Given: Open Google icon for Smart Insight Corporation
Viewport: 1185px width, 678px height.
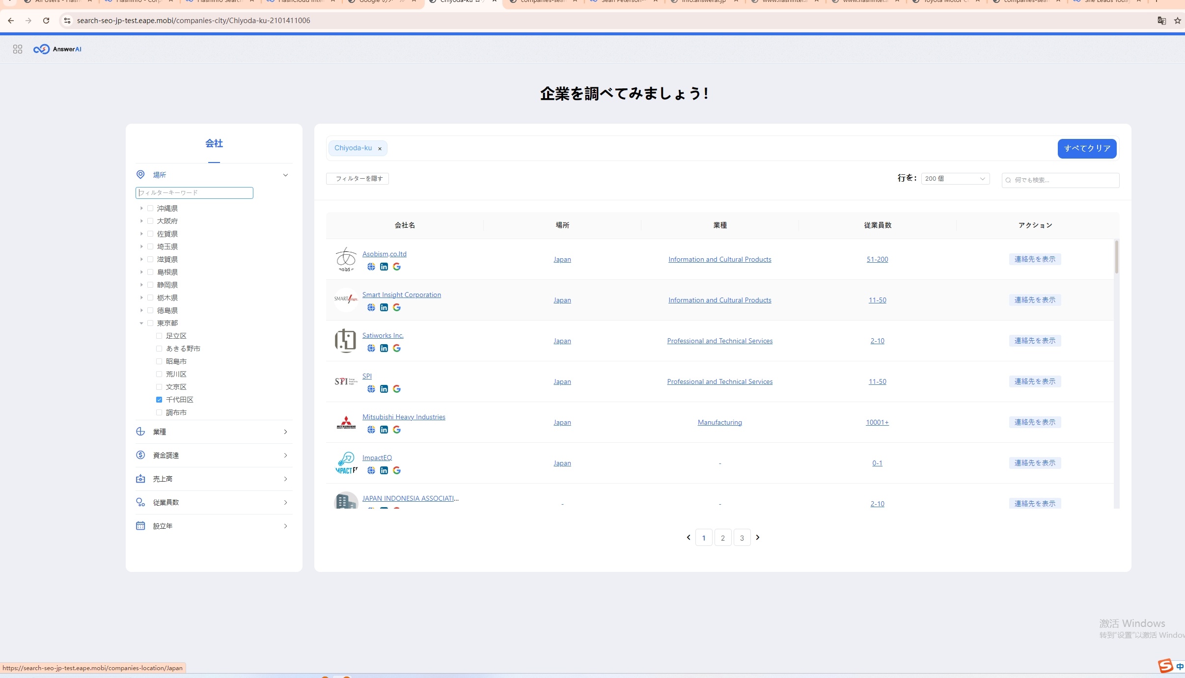Looking at the screenshot, I should 397,307.
